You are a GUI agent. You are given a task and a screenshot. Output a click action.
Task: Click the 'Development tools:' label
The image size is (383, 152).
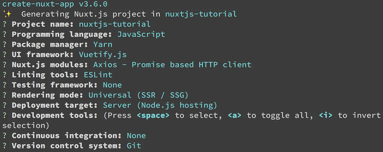click(x=55, y=115)
